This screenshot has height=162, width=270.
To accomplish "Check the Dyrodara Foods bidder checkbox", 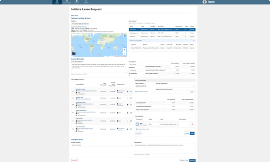I will 73,92.
